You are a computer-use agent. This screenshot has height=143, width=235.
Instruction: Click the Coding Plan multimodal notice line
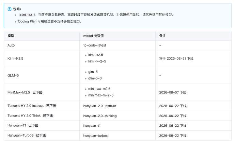tap(50, 21)
